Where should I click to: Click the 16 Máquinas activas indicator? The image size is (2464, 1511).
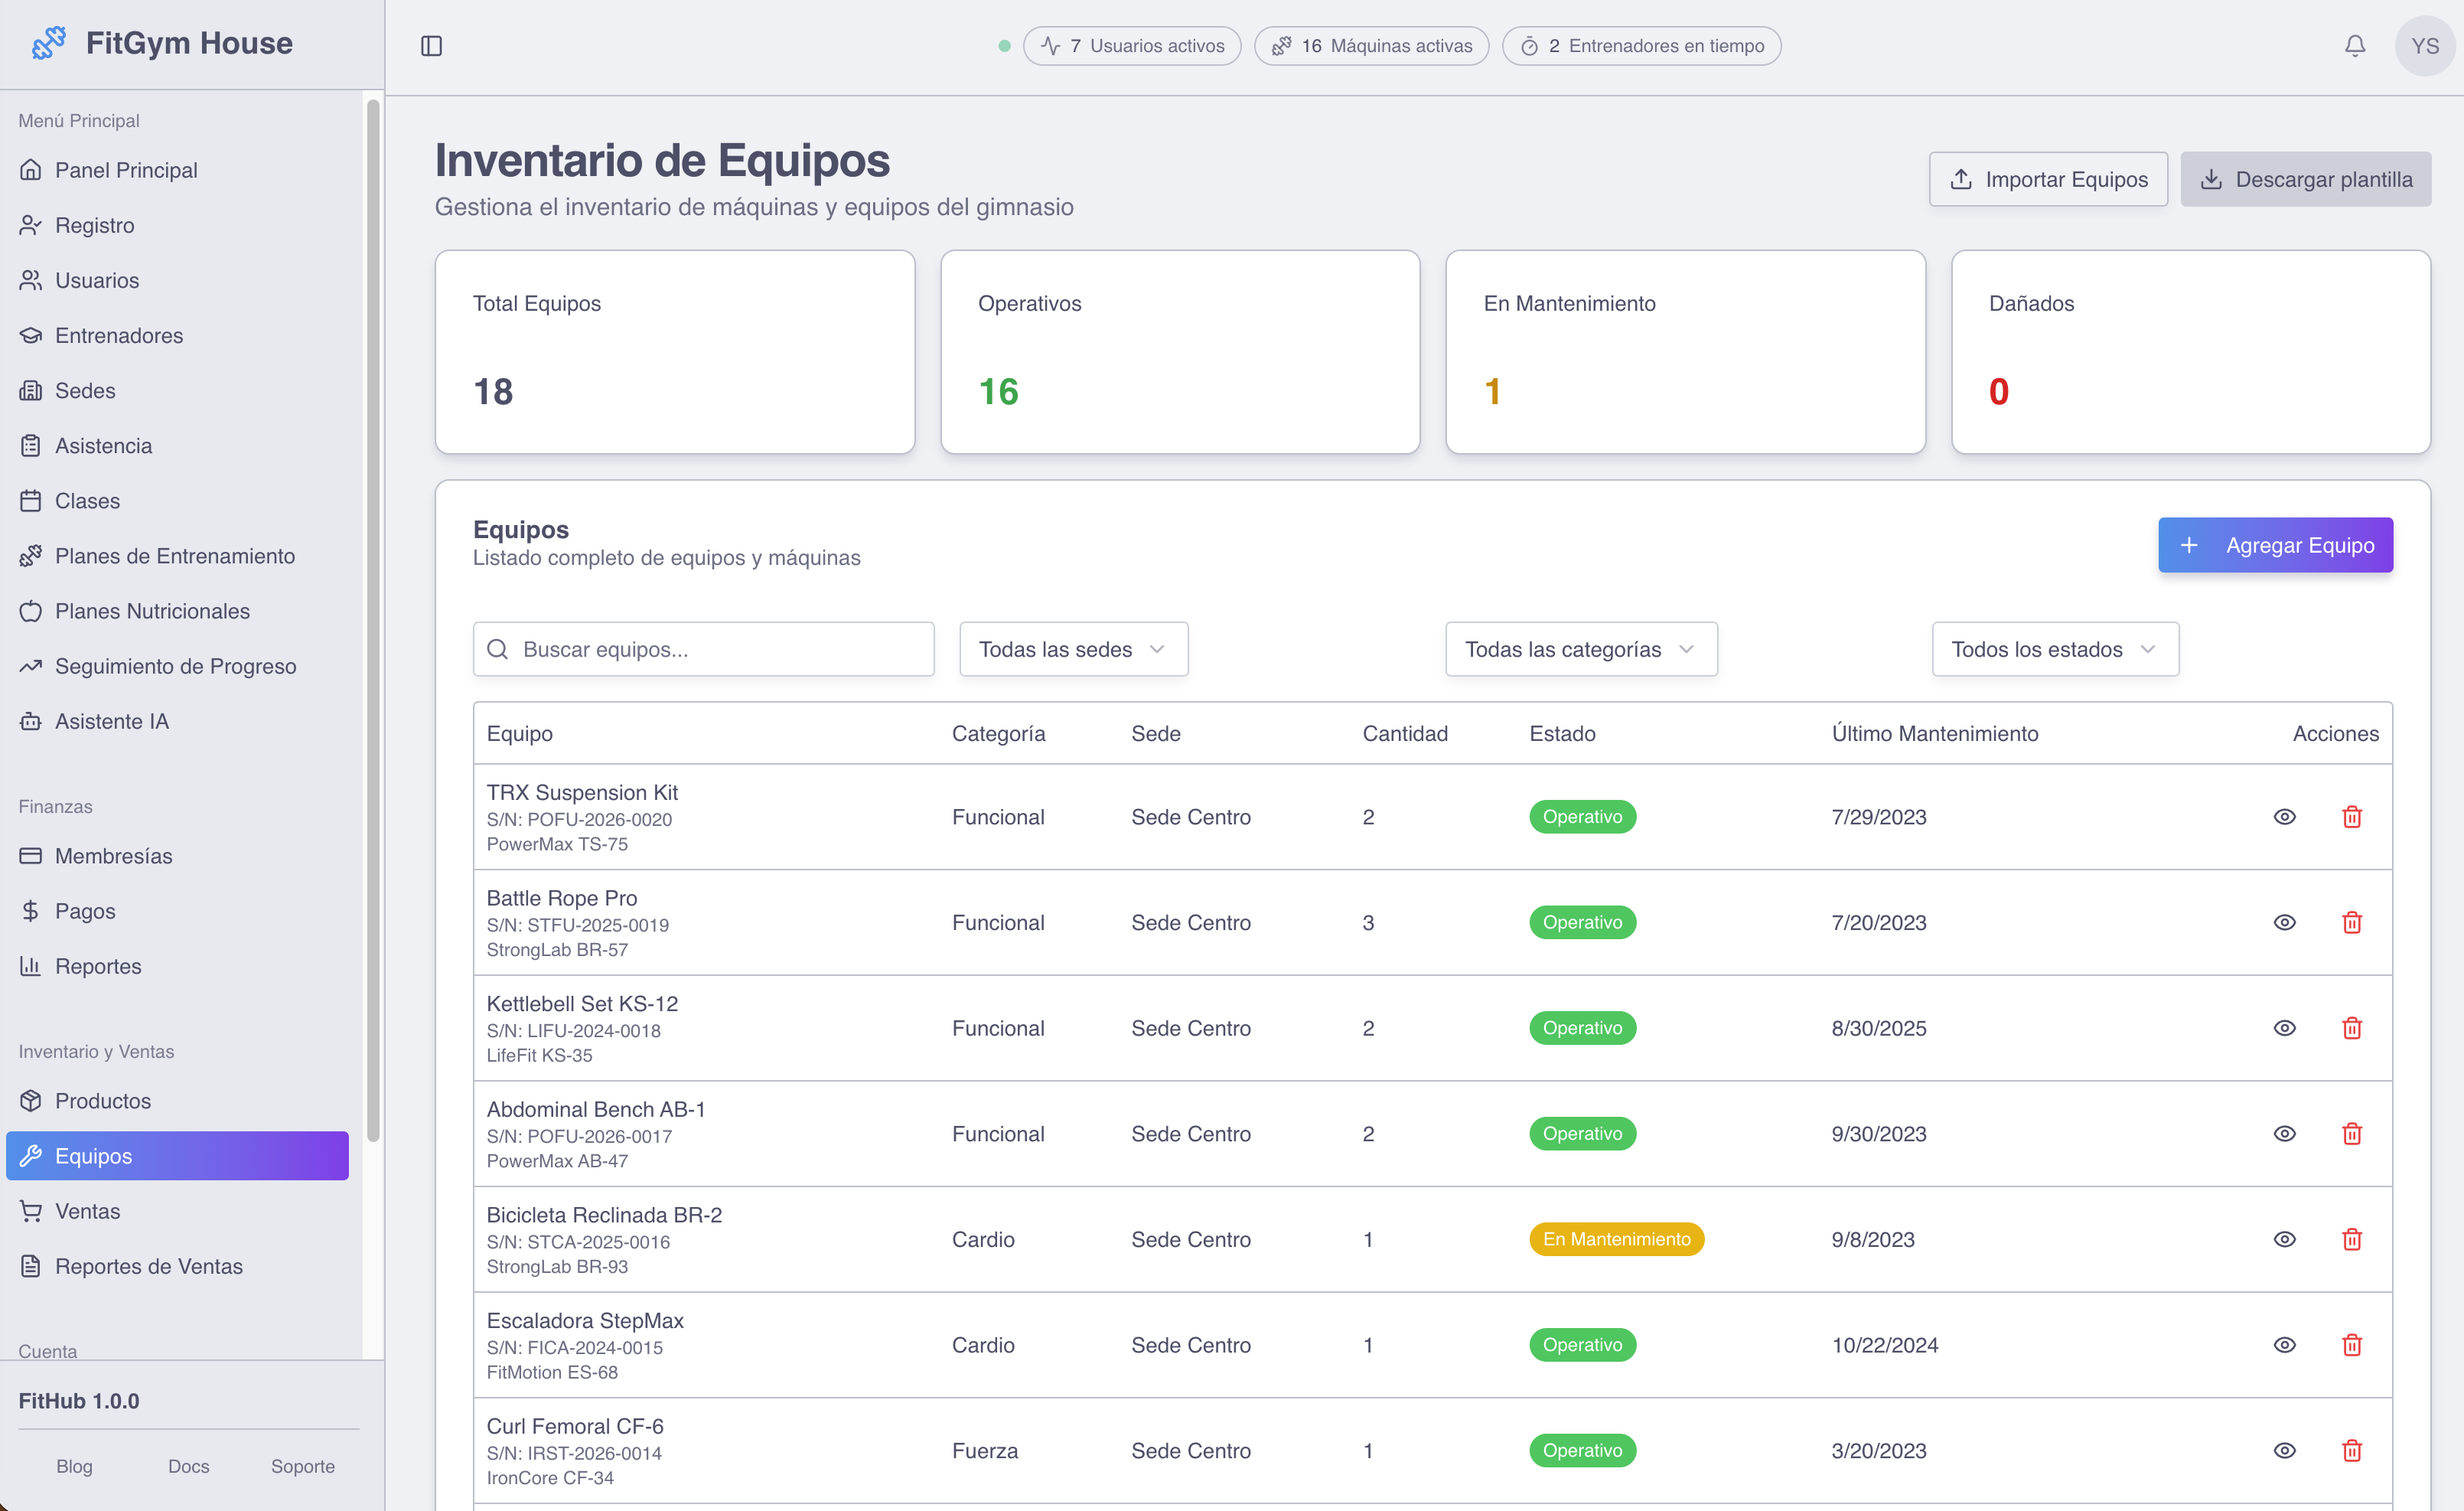[x=1371, y=45]
